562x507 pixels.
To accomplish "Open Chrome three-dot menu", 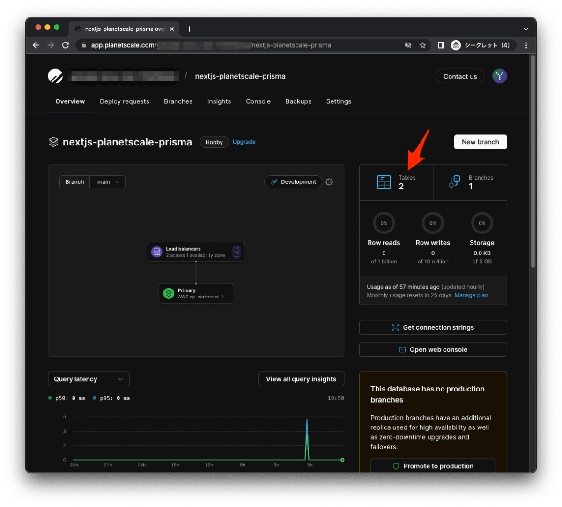I will tap(526, 45).
